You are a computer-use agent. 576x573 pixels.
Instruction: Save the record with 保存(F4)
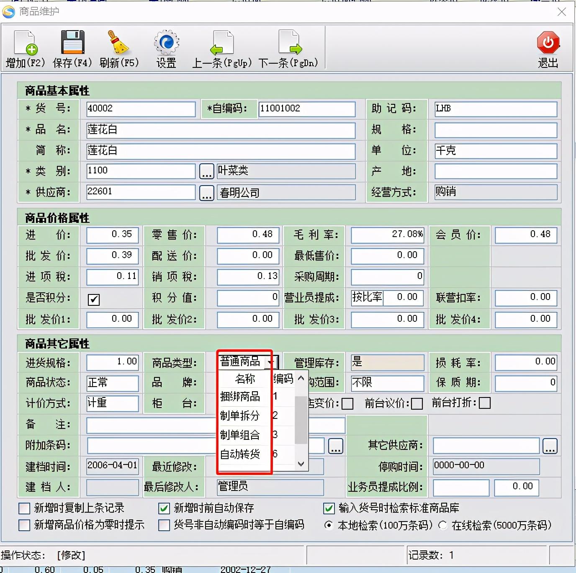[x=72, y=43]
